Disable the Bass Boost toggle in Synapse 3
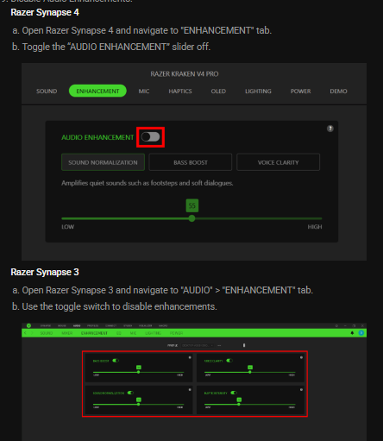This screenshot has width=383, height=441. [x=116, y=361]
